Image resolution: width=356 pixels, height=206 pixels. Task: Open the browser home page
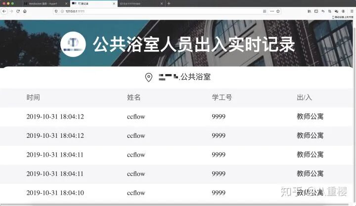(x=25, y=11)
